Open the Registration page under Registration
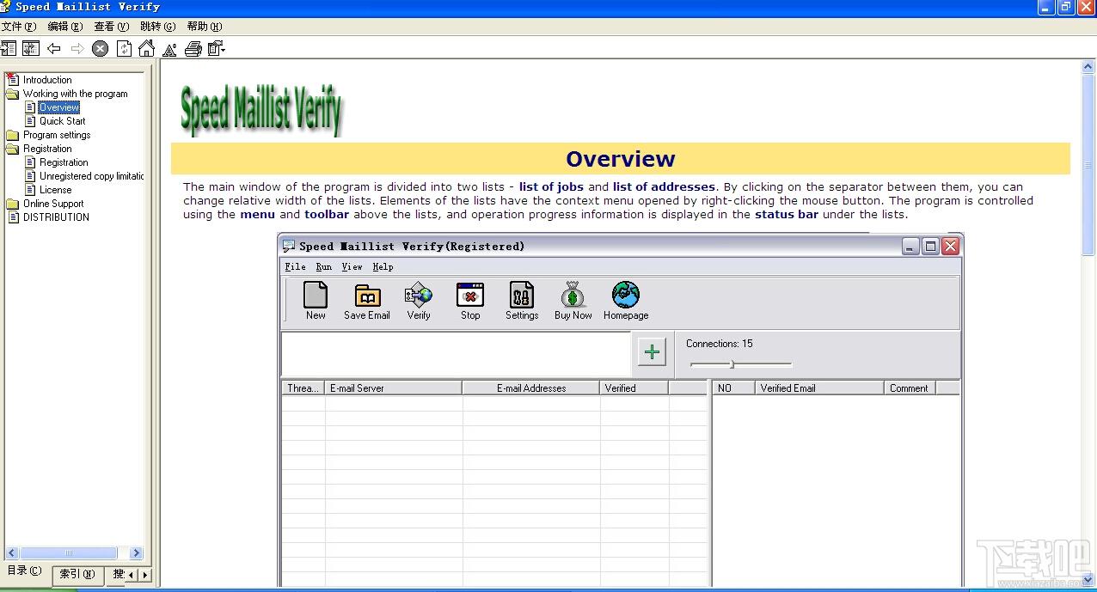This screenshot has height=592, width=1097. 64,162
